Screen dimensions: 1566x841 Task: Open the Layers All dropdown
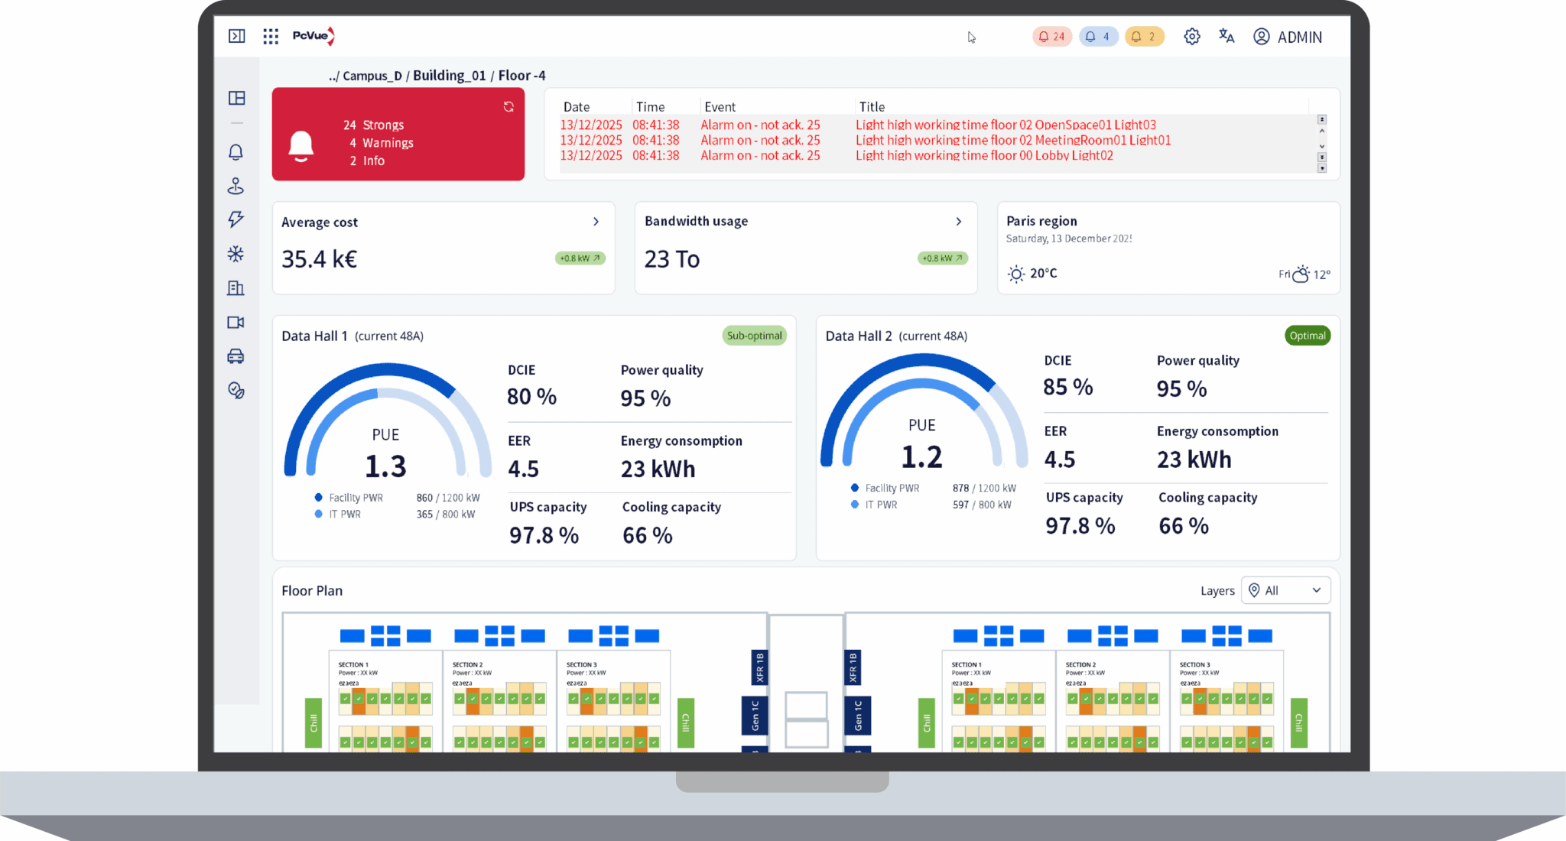[x=1286, y=590]
